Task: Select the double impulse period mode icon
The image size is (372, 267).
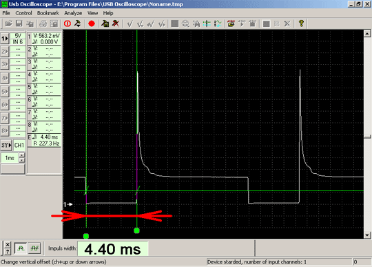Action: [34, 248]
